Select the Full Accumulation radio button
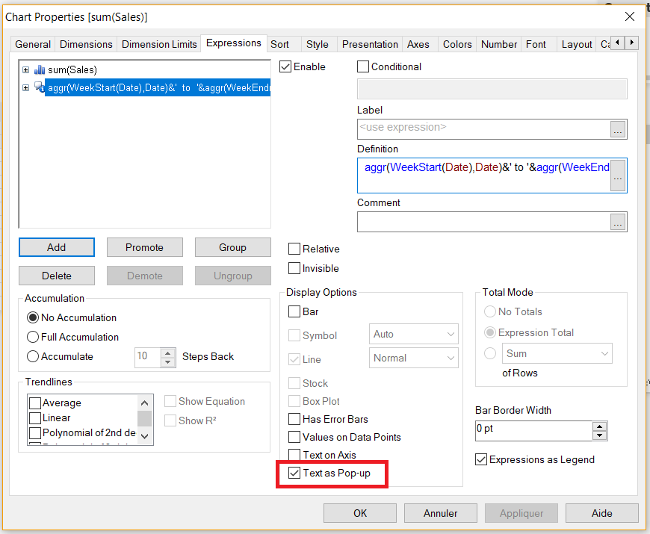This screenshot has height=534, width=650. 33,337
